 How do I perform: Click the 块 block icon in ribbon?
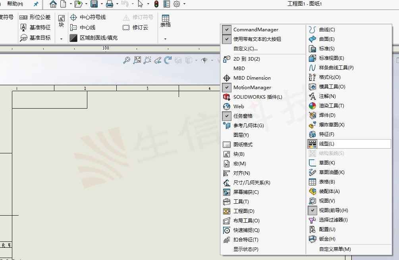[61, 18]
